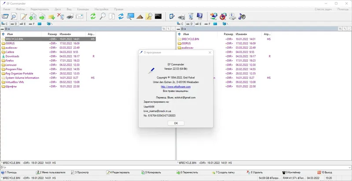Click the Print toolbar icon
Image resolution: width=352 pixels, height=181 pixels.
coord(70,16)
